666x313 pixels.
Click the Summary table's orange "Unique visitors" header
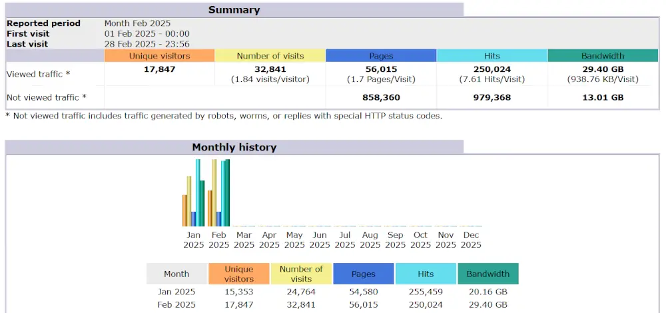click(x=159, y=56)
